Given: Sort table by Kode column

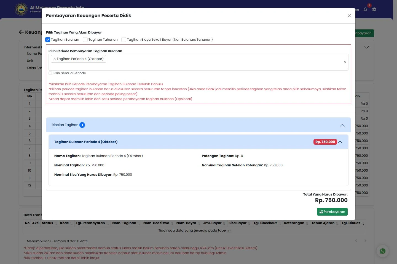Looking at the screenshot, I should [67, 223].
